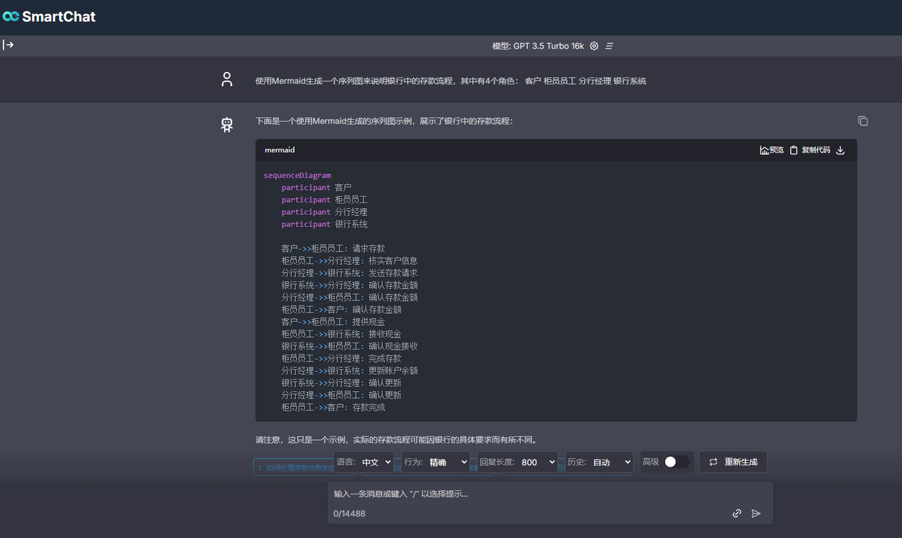The image size is (902, 538).
Task: Click the 模型: GPT 3.5 Turbo 16k label
Action: 538,46
